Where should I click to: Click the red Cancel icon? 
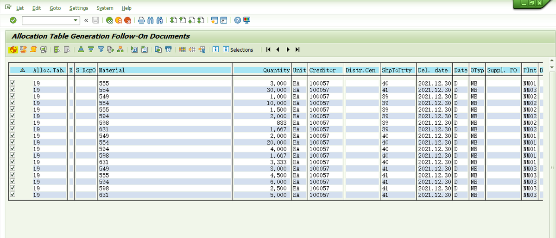pos(127,20)
